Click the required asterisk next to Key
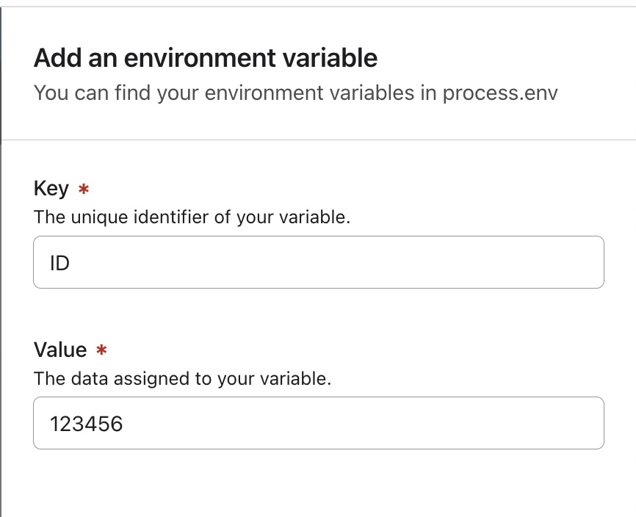This screenshot has width=636, height=517. pyautogui.click(x=83, y=189)
